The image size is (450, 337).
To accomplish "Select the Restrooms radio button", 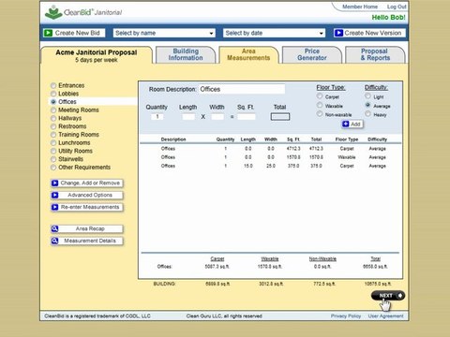I will coord(53,126).
